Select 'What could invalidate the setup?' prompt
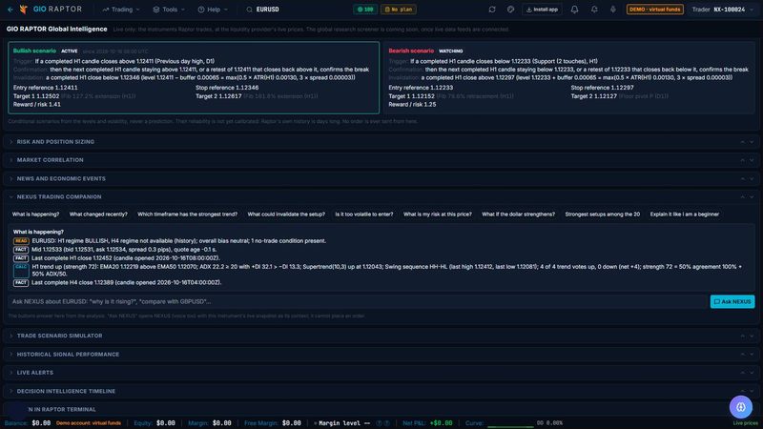The width and height of the screenshot is (763, 429). click(286, 214)
